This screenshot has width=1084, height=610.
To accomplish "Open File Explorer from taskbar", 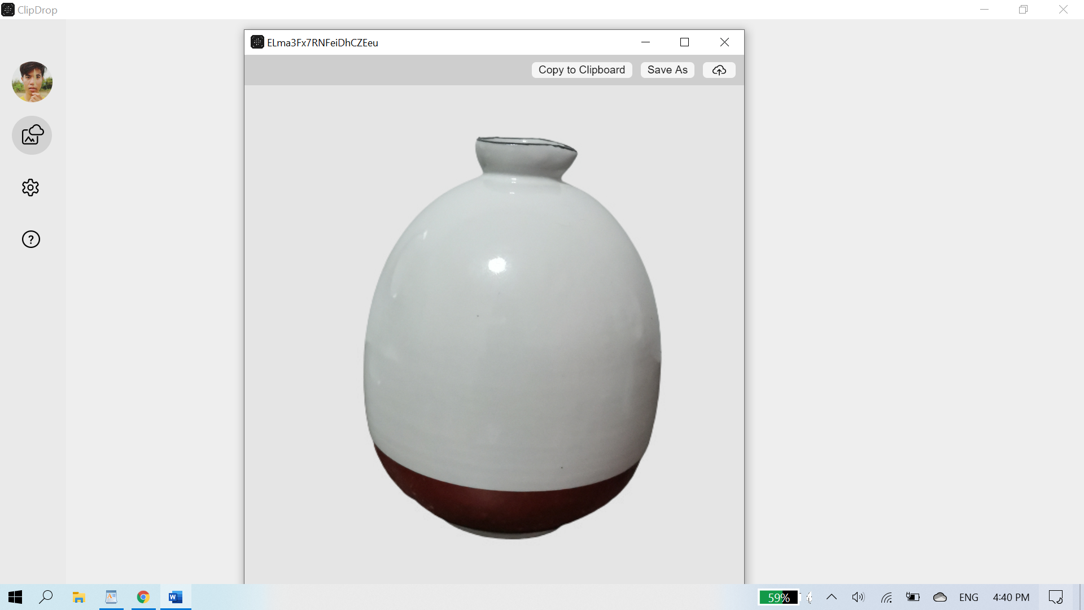I will click(x=79, y=597).
